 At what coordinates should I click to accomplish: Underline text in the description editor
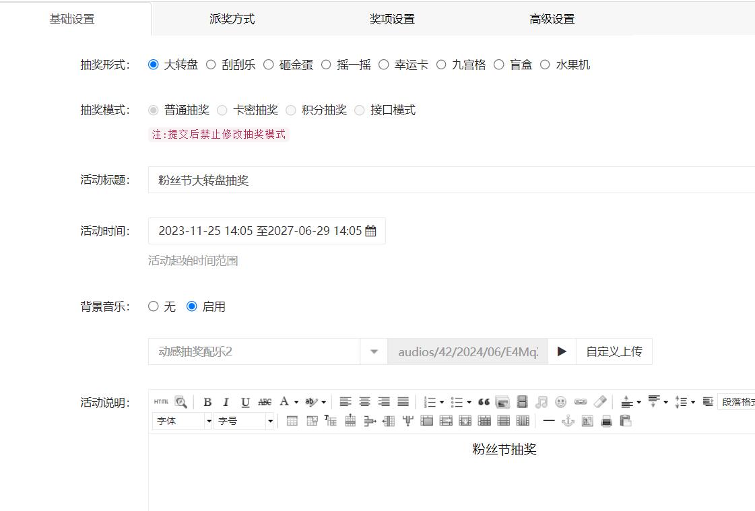click(245, 402)
